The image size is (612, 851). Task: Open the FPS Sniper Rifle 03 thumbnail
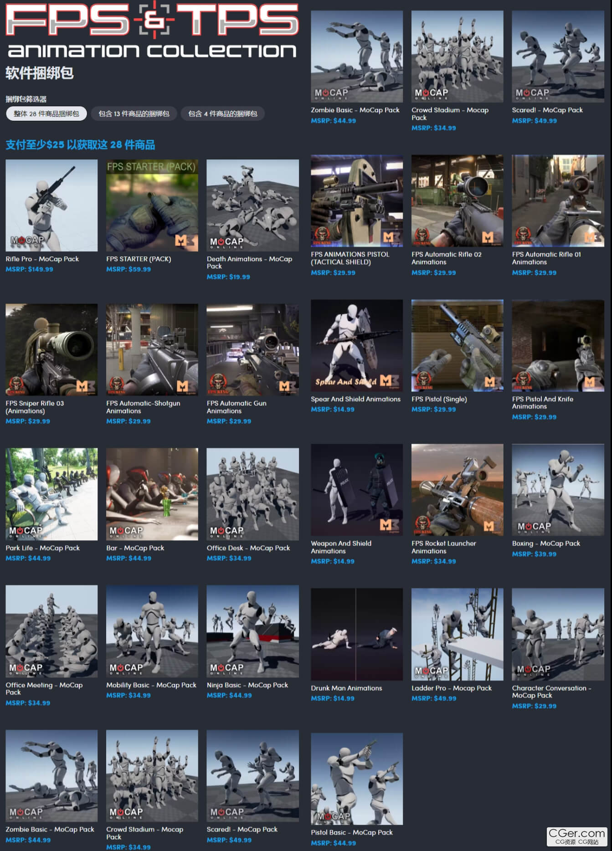51,349
